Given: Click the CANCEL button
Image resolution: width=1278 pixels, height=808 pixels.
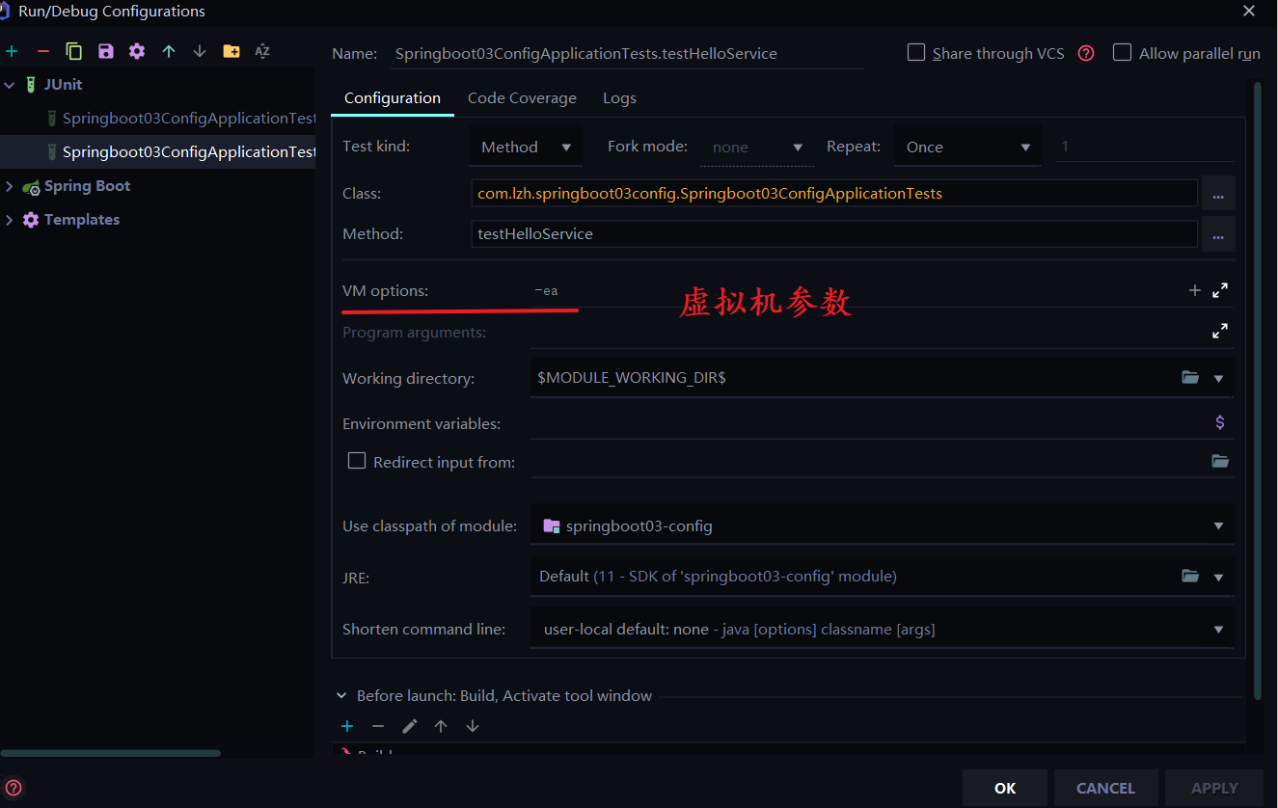Looking at the screenshot, I should (1105, 788).
